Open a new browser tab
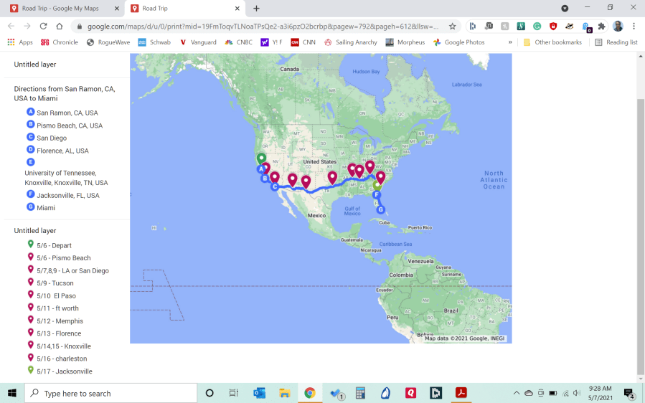The width and height of the screenshot is (645, 403). point(256,9)
